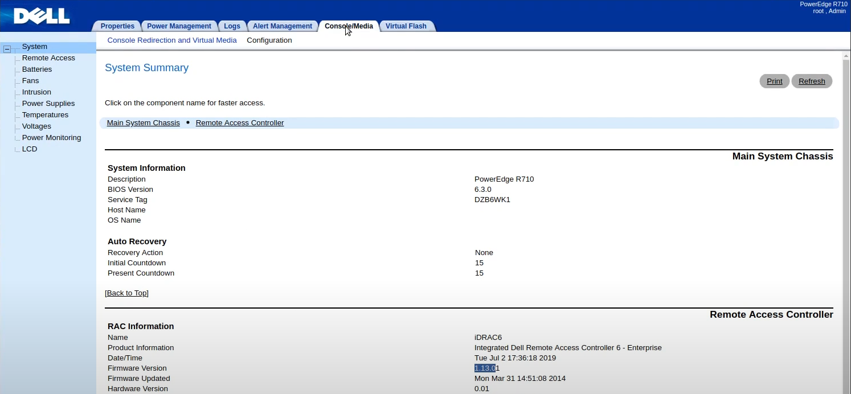Click the Integrated Dell Remote Access Controller text
This screenshot has width=851, height=394.
click(x=568, y=348)
